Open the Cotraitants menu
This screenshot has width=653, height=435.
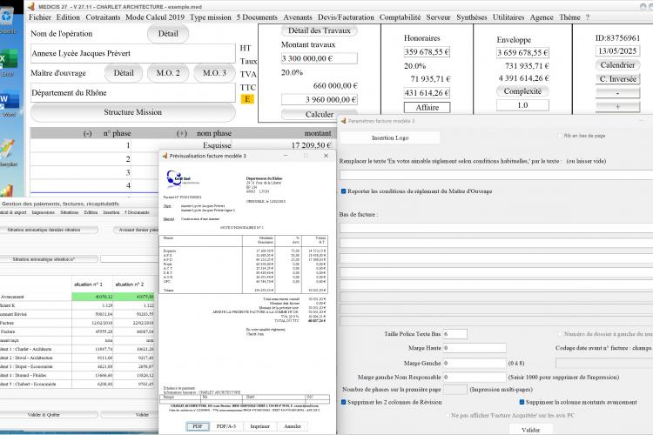pos(103,17)
